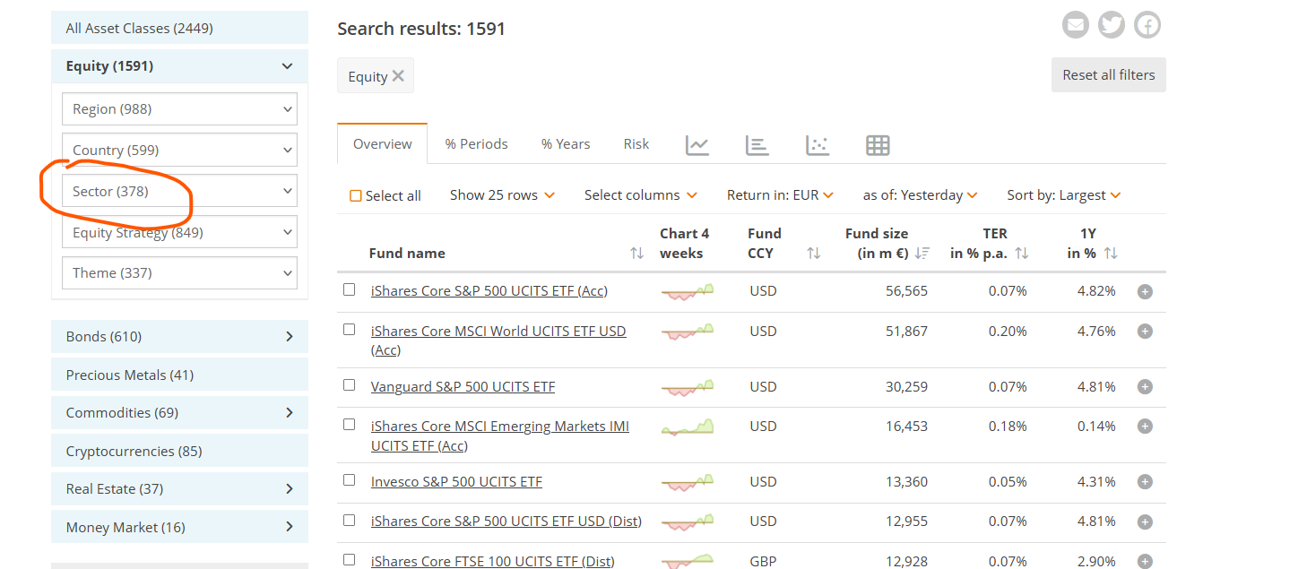
Task: Share results via email icon
Action: (x=1075, y=25)
